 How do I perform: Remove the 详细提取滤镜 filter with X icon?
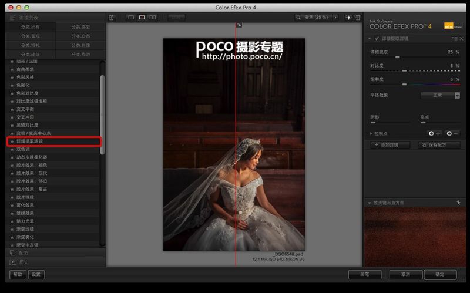pos(462,39)
